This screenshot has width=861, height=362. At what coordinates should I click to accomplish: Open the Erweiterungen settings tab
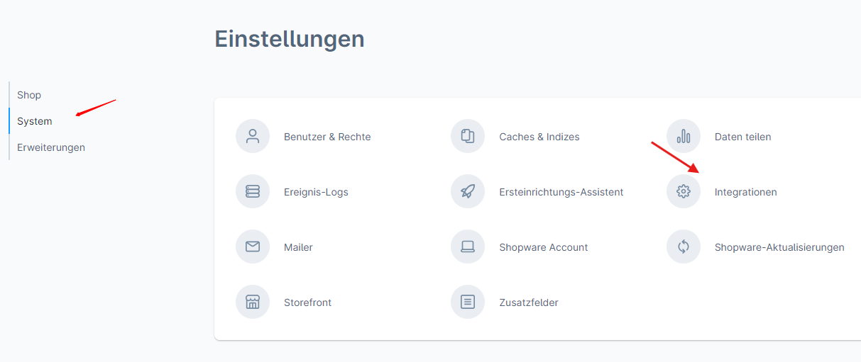(x=51, y=147)
